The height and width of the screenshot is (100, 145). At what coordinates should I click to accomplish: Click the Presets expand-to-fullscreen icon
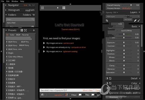(x=25, y=30)
